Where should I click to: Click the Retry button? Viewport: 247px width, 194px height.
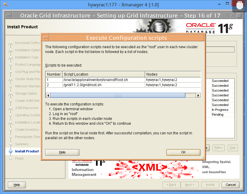click(x=218, y=148)
